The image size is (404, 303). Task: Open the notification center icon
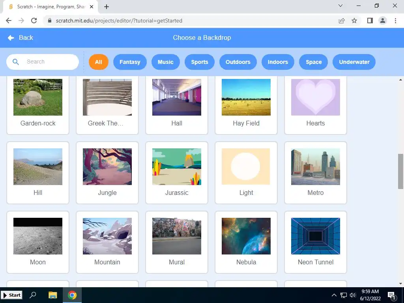tap(391, 296)
